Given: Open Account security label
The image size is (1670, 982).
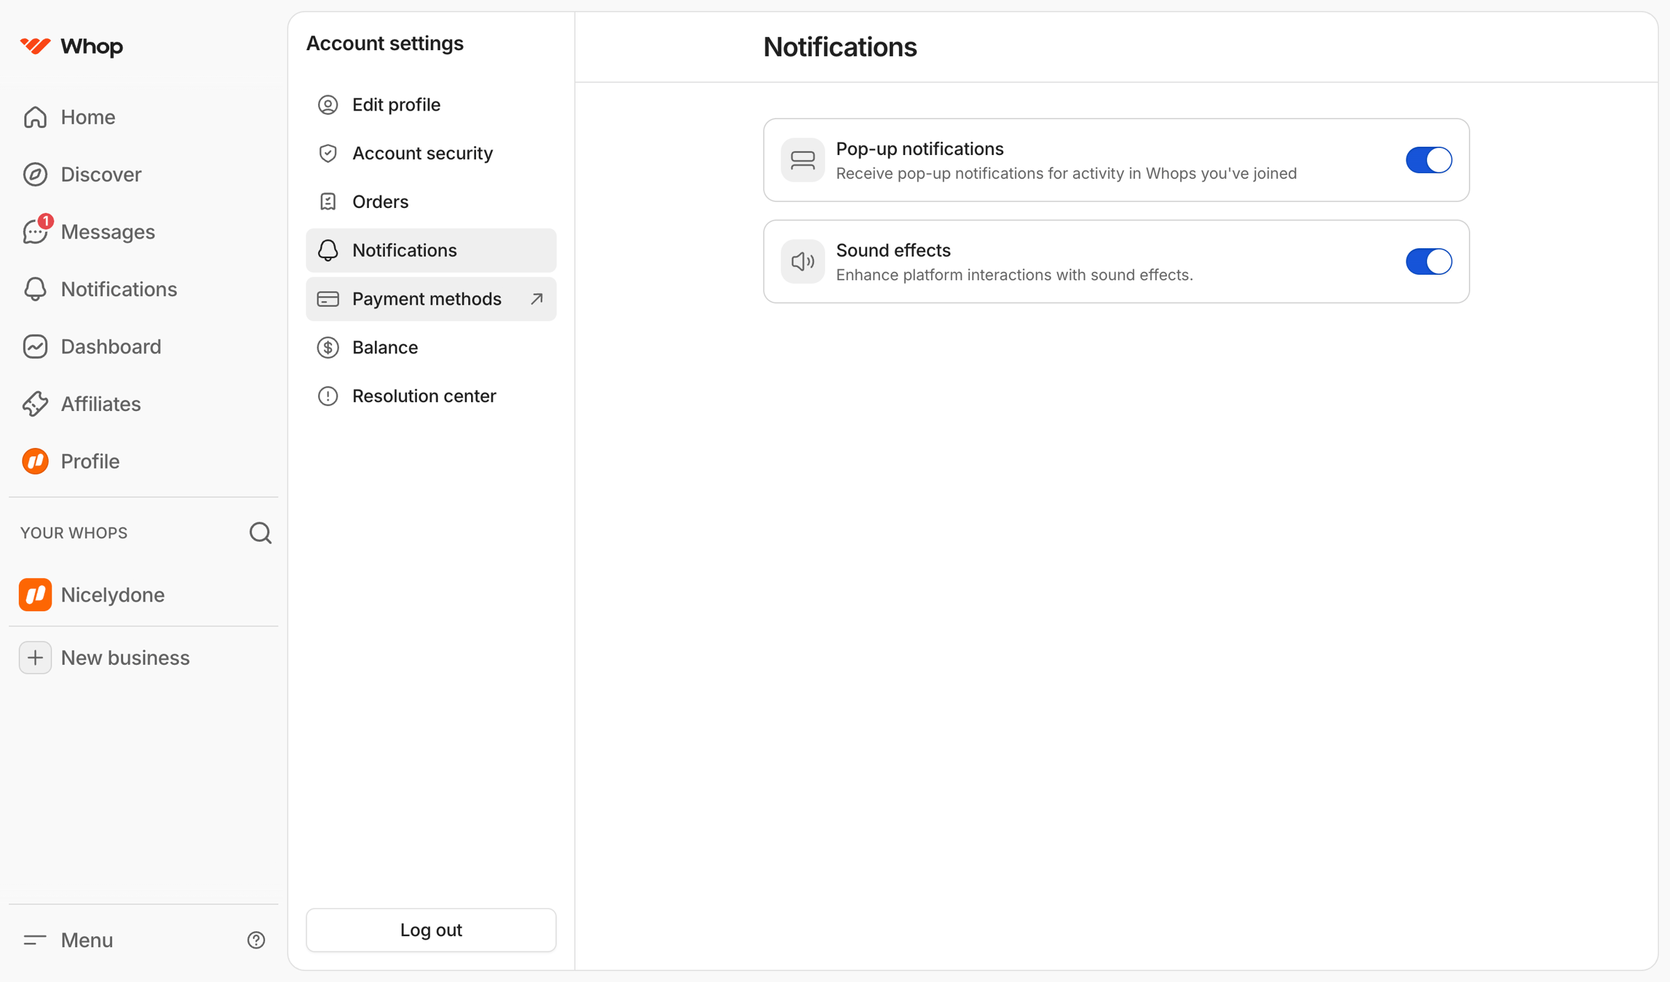Looking at the screenshot, I should point(422,153).
